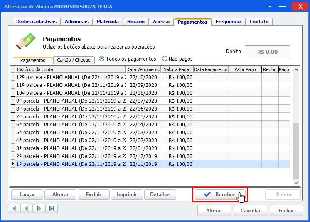Open the Frequência tab
Viewport: 310px width, 222px height.
click(229, 22)
